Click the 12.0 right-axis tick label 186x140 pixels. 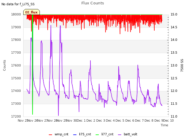pos(174,91)
